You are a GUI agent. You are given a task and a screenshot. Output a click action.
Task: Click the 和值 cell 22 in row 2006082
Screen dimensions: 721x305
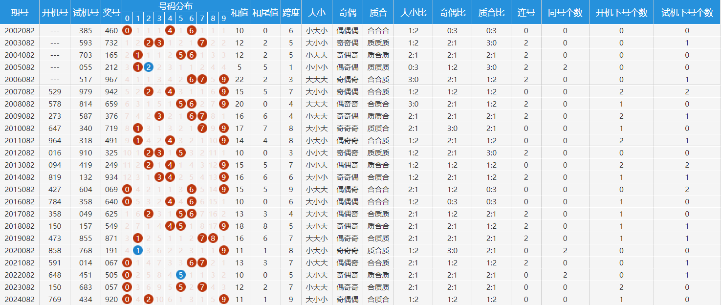click(x=240, y=79)
